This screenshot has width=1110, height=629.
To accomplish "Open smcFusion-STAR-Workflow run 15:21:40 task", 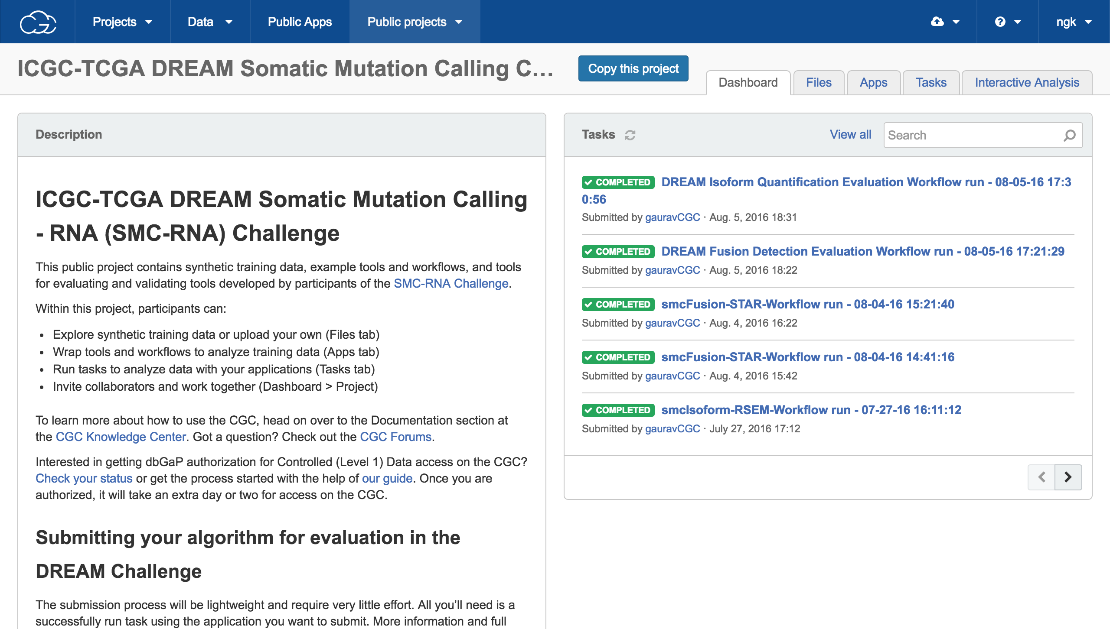I will coord(807,304).
